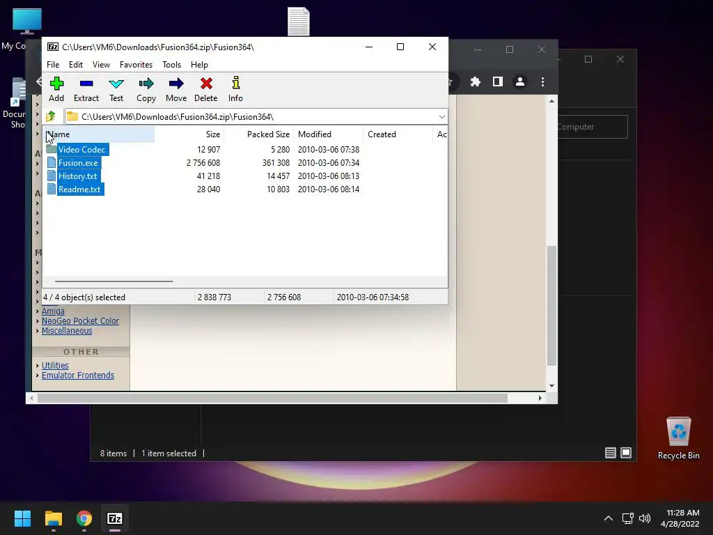This screenshot has height=535, width=713.
Task: Open the Edit menu
Action: tap(75, 65)
